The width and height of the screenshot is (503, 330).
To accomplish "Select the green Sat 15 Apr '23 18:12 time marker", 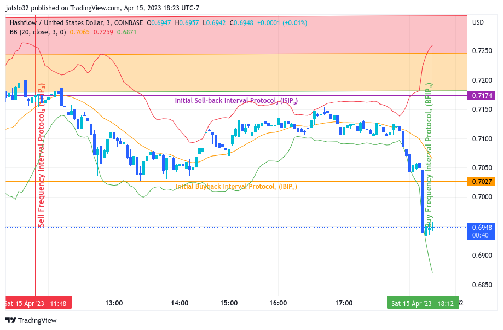I will (x=423, y=303).
